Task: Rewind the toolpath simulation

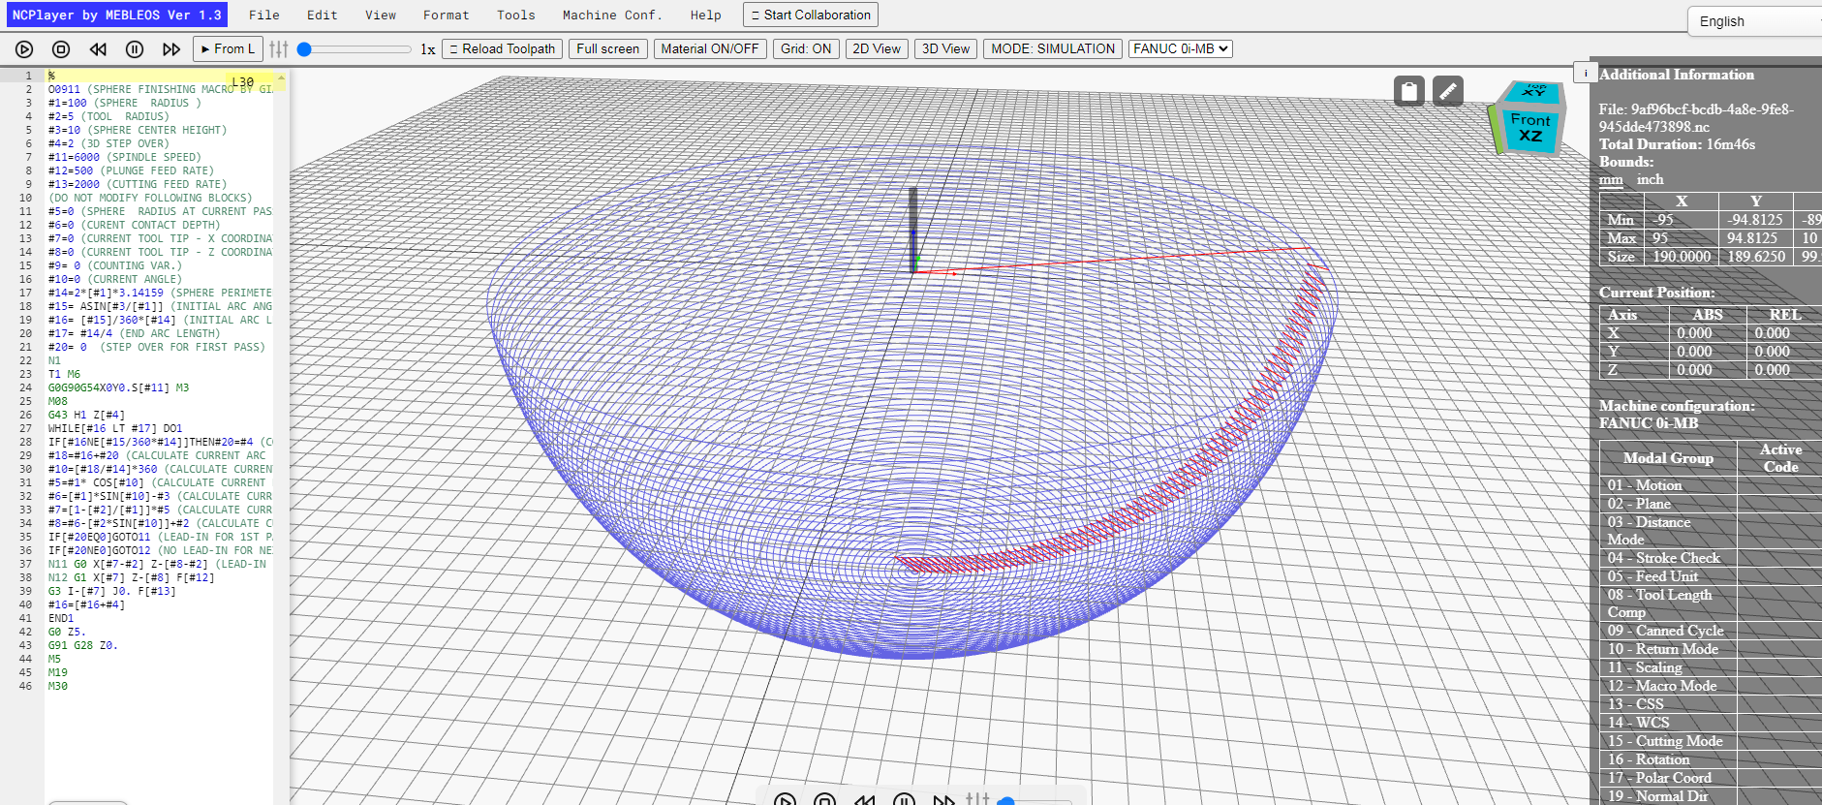Action: 98,49
